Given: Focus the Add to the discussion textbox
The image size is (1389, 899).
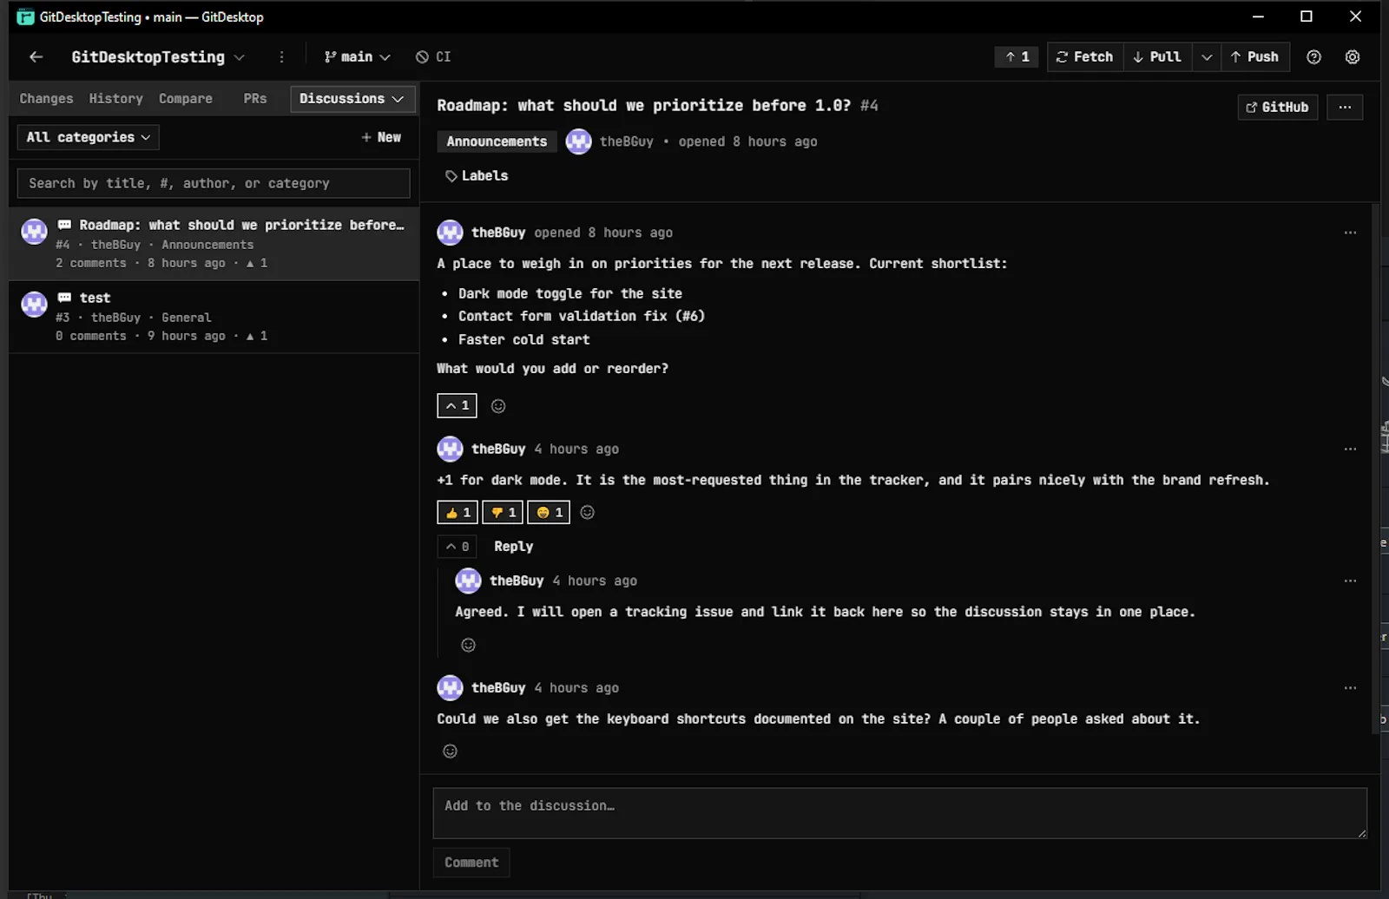Looking at the screenshot, I should (x=900, y=813).
